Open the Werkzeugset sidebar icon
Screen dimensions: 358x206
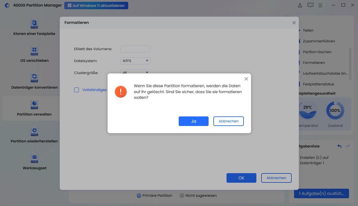pos(34,158)
